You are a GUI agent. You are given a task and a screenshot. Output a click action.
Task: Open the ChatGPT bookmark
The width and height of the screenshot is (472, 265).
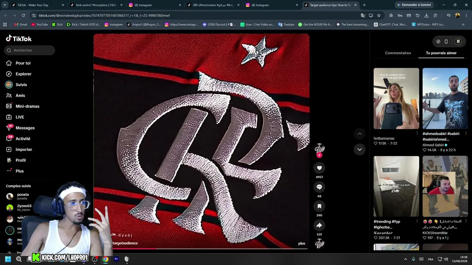[x=391, y=25]
